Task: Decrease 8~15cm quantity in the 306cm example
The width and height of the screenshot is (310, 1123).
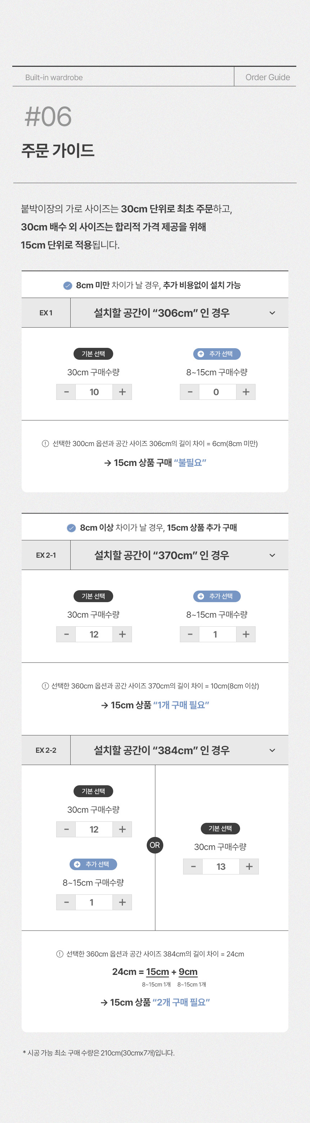Action: pos(190,392)
